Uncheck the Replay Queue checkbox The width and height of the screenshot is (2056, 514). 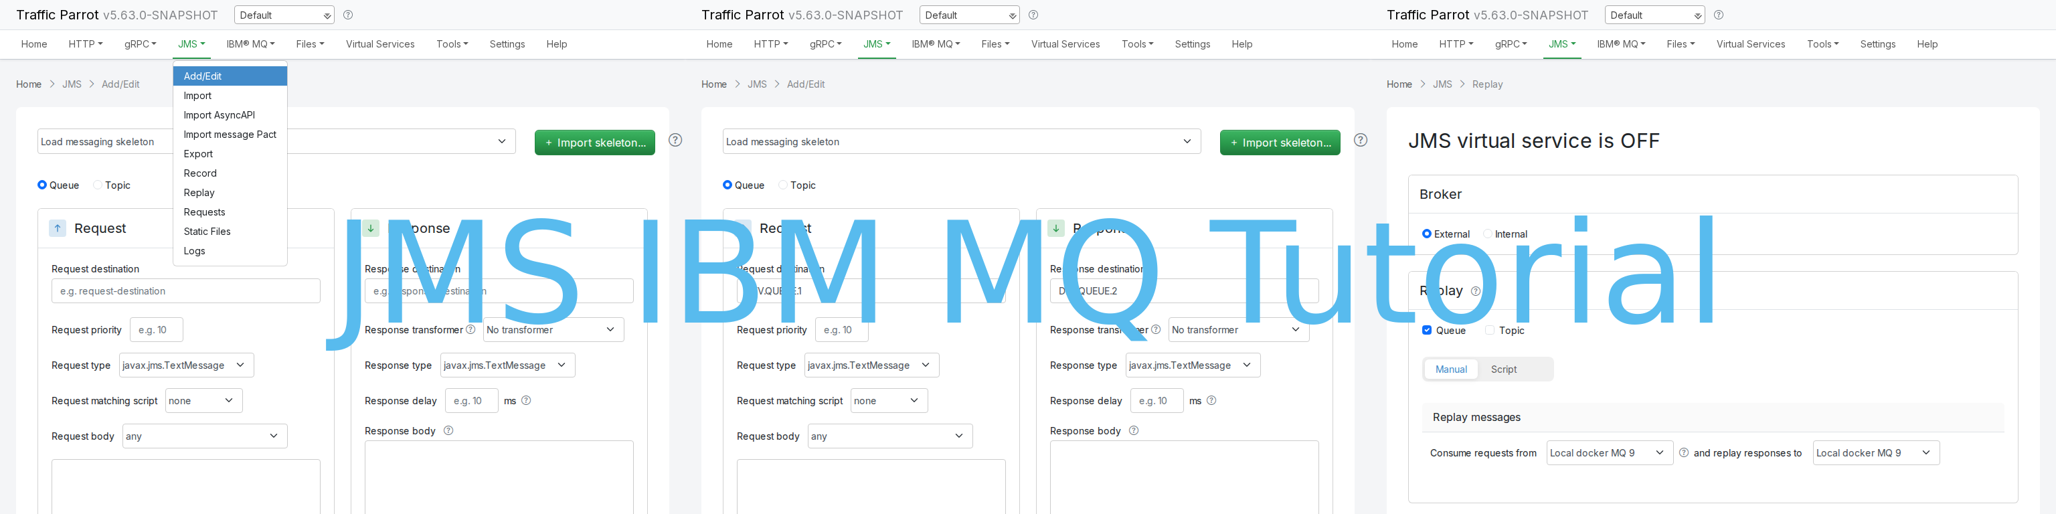pyautogui.click(x=1427, y=331)
